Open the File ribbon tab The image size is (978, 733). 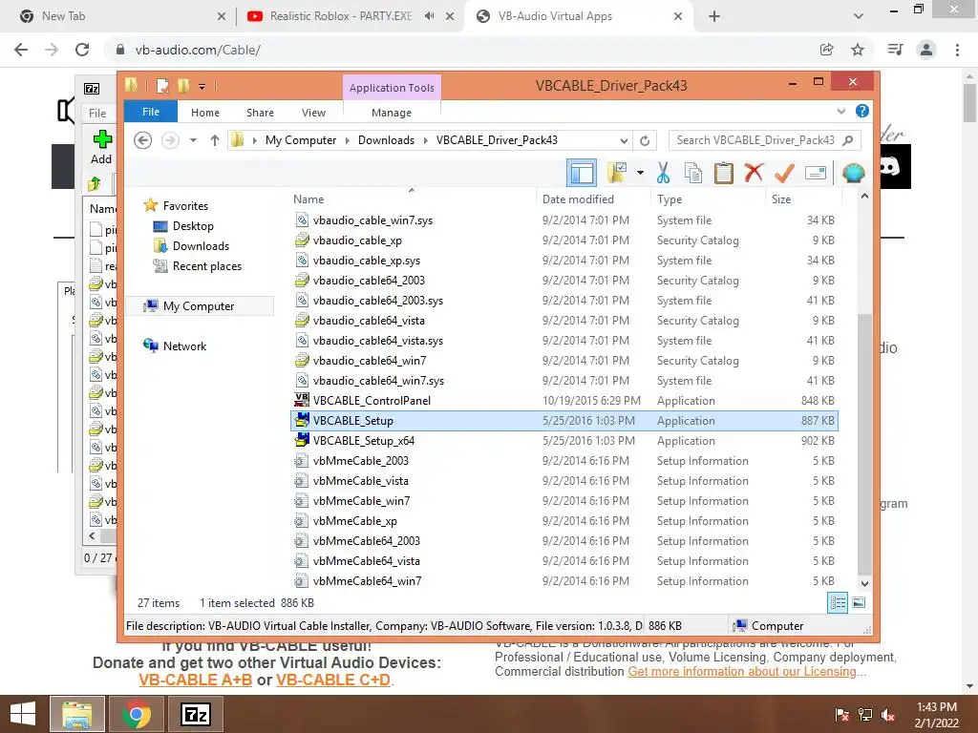pyautogui.click(x=151, y=112)
